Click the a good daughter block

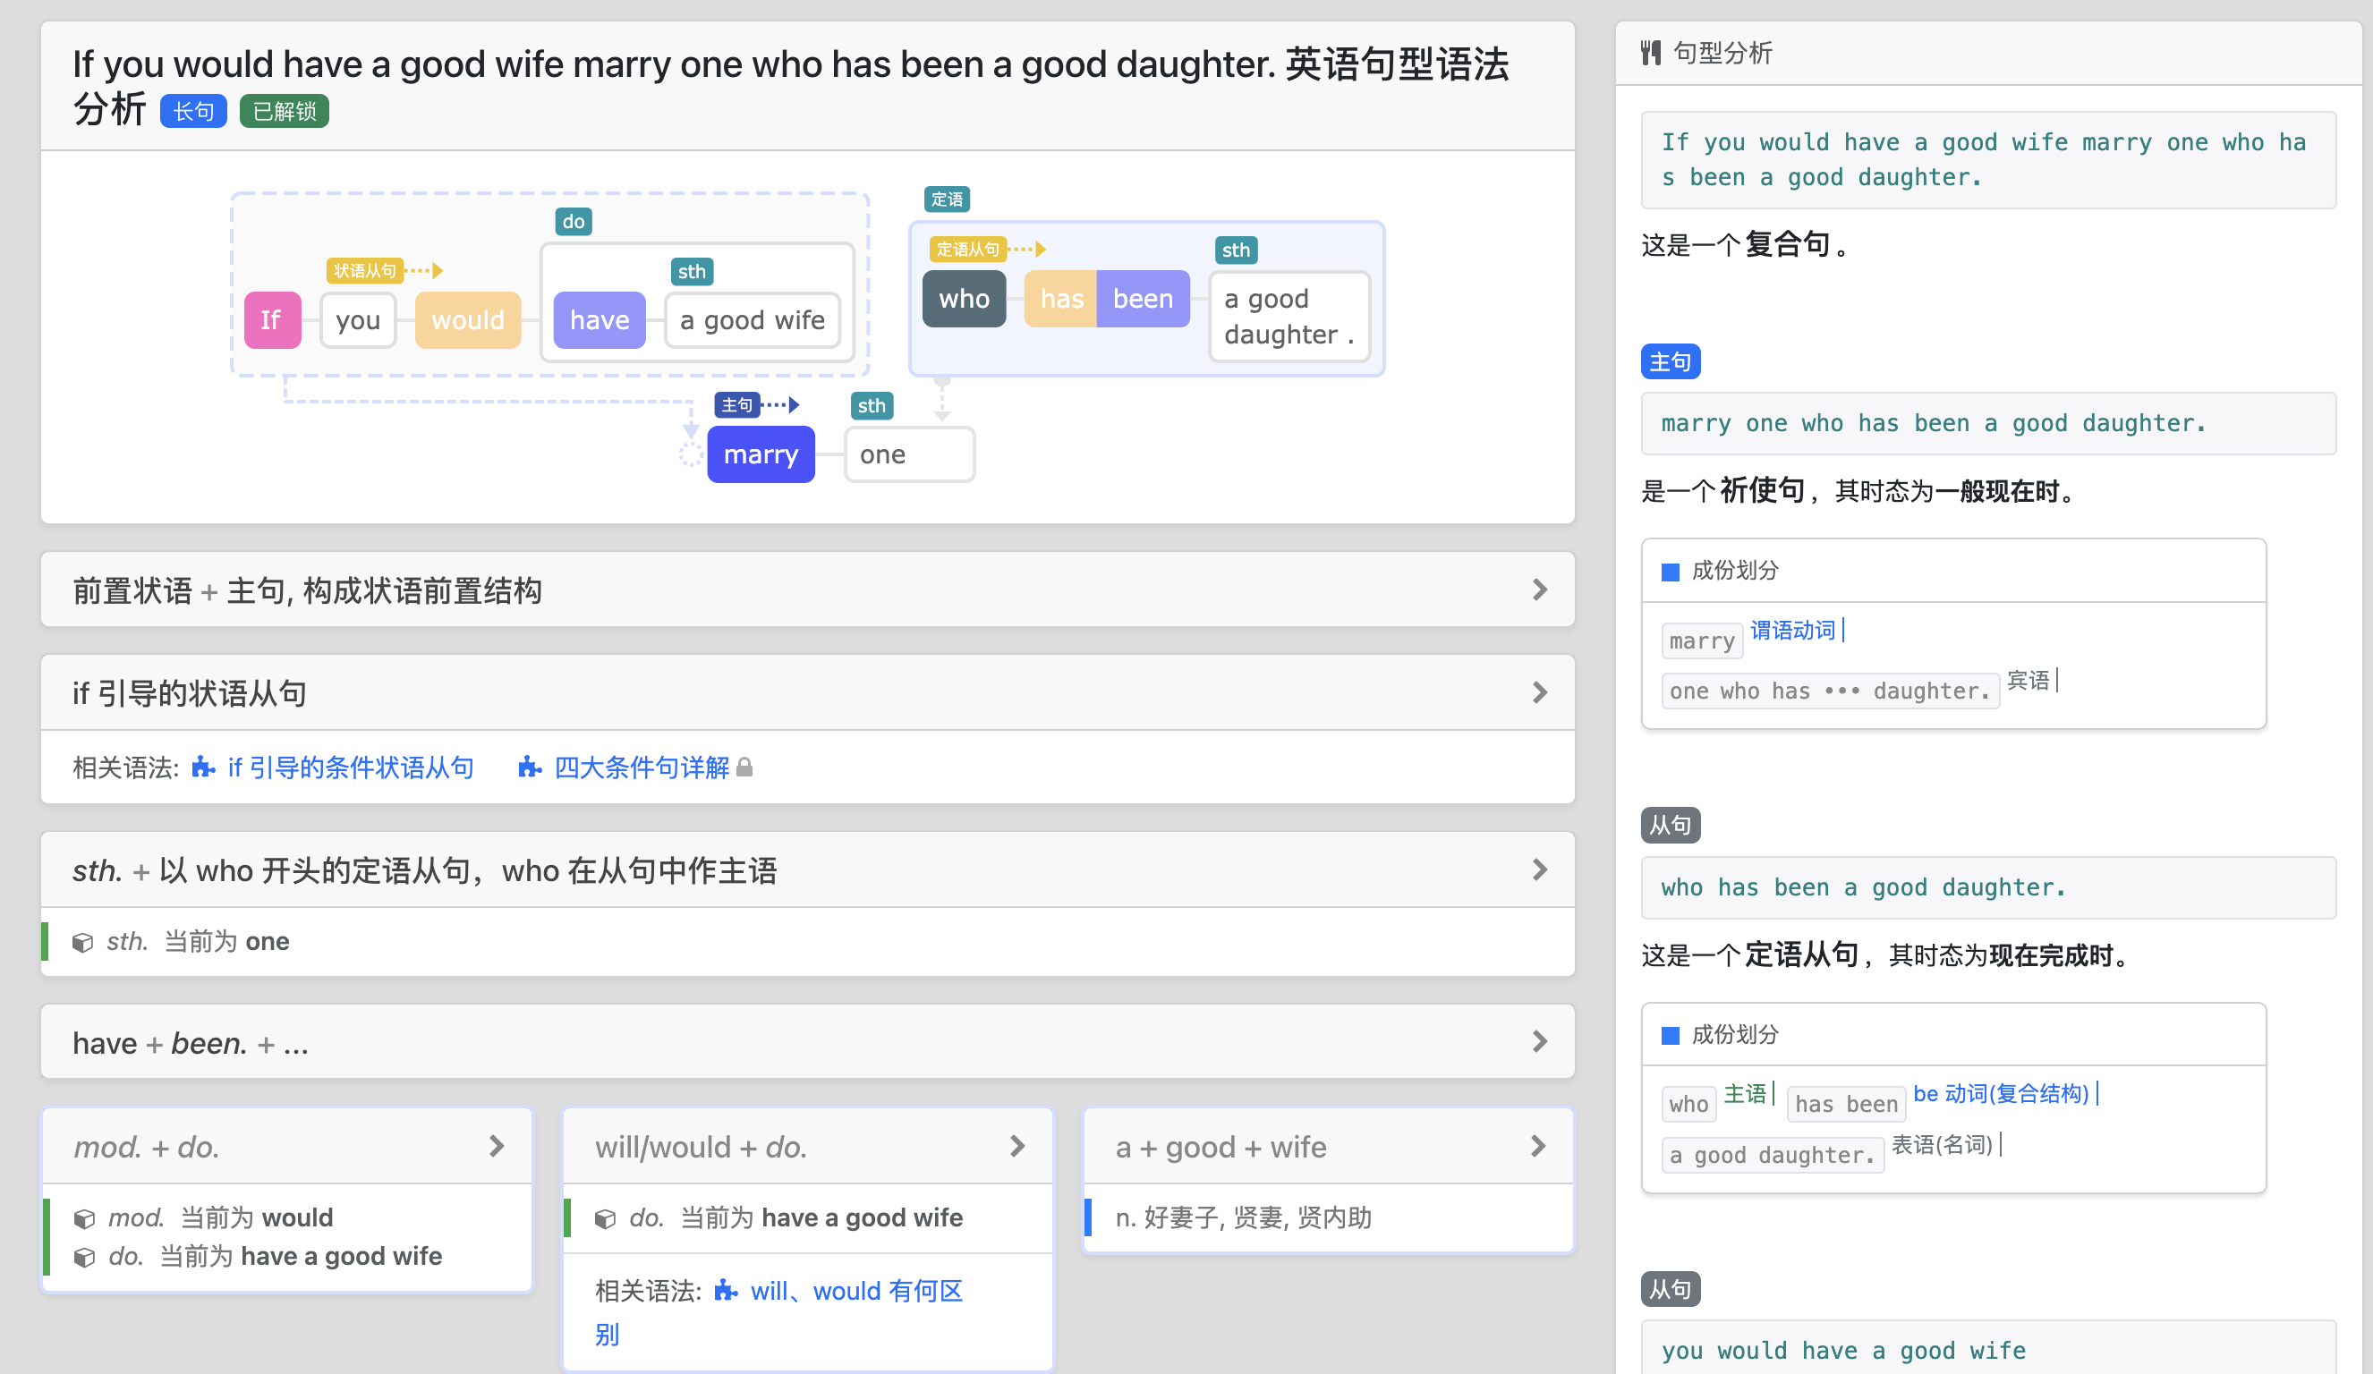pos(1289,316)
